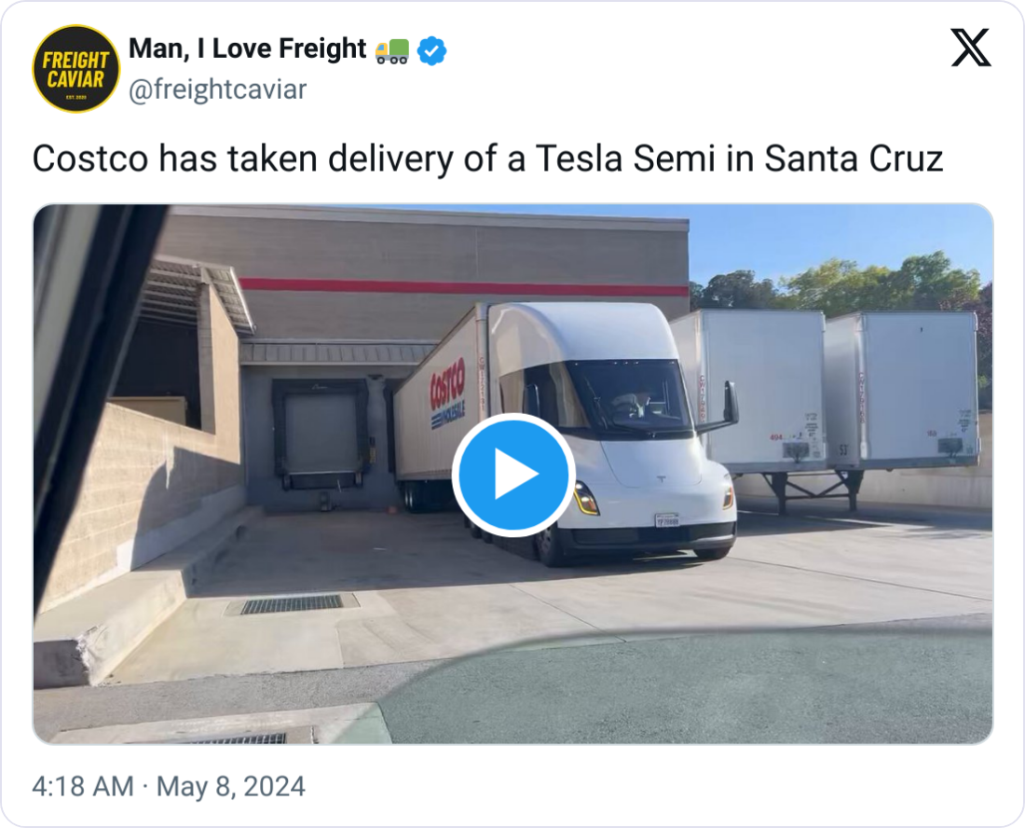Click the tweet text about Costco delivery

coord(487,159)
